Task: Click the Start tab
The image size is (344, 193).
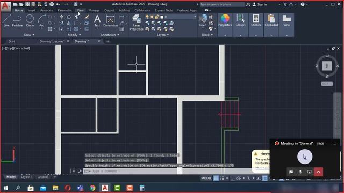Action: coord(12,41)
